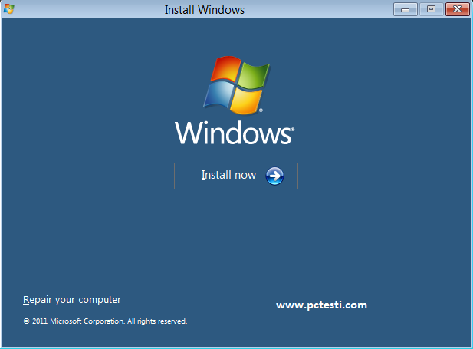The image size is (473, 349).
Task: Click the Install now button
Action: pos(236,176)
